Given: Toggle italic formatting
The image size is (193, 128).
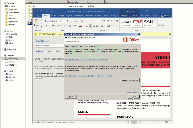Looking at the screenshot, I should 50,26.
